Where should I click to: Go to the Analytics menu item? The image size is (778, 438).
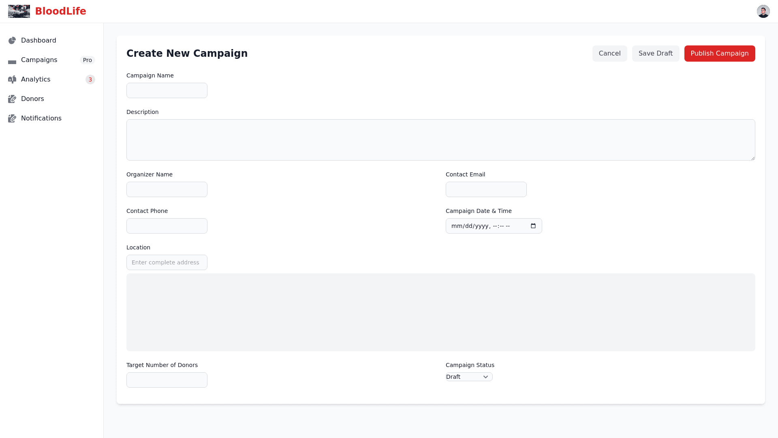click(36, 79)
